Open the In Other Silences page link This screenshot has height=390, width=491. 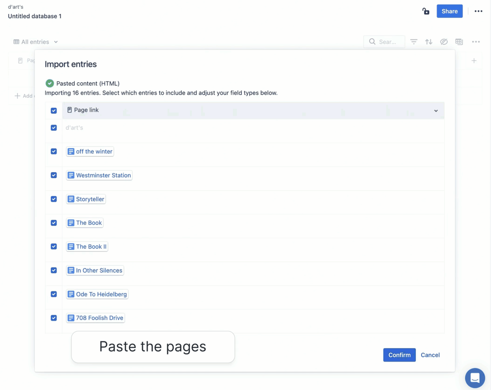click(x=95, y=270)
